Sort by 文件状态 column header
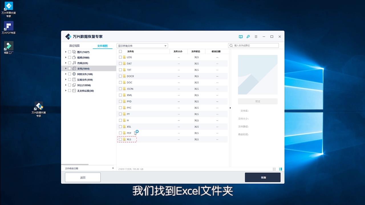 point(196,52)
